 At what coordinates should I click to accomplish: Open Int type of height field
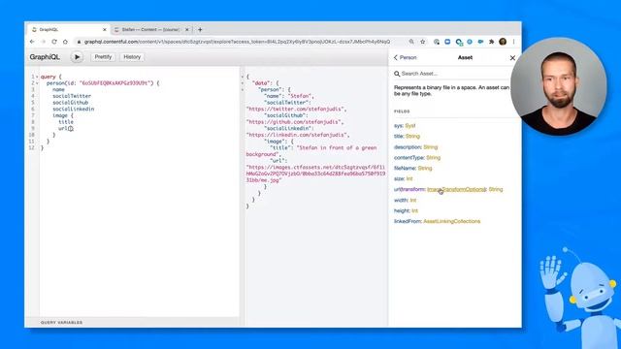tap(414, 211)
